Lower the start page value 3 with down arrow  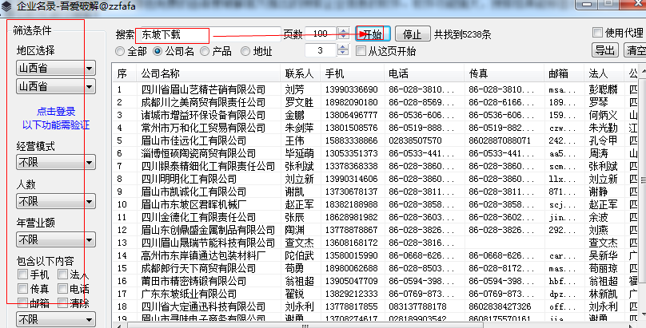click(343, 53)
